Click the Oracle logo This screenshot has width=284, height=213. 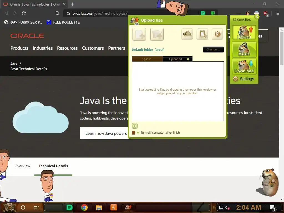click(x=27, y=36)
